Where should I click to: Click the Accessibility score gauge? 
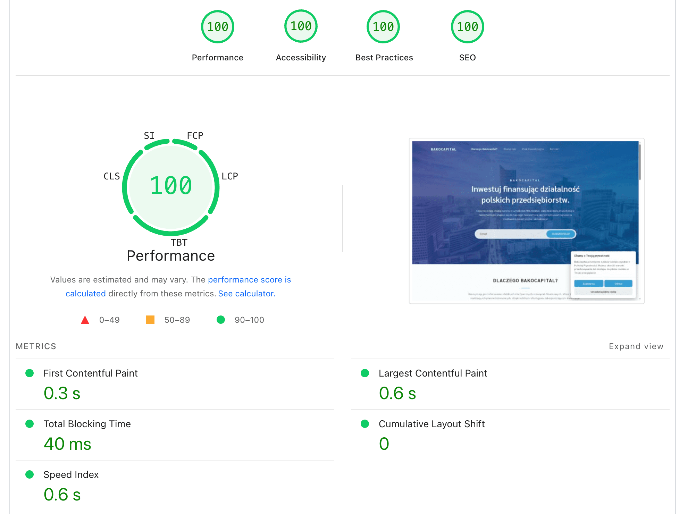click(301, 26)
